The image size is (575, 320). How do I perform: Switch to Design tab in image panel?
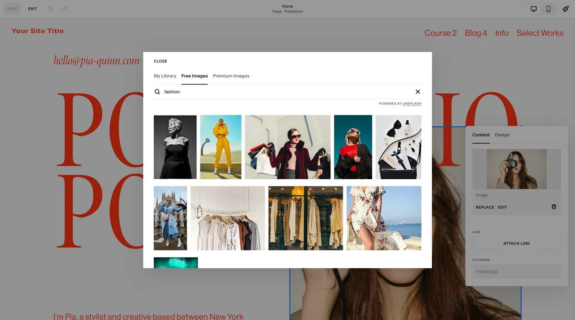[502, 135]
